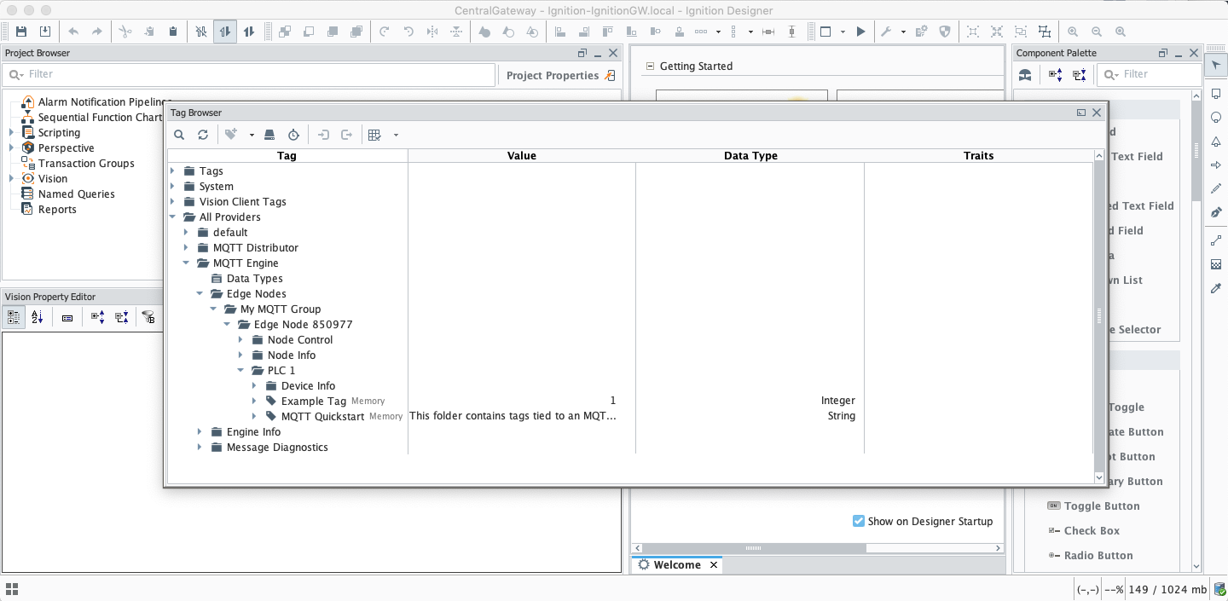Toggle the Comm Off mode icon
The image size is (1228, 601).
click(201, 32)
